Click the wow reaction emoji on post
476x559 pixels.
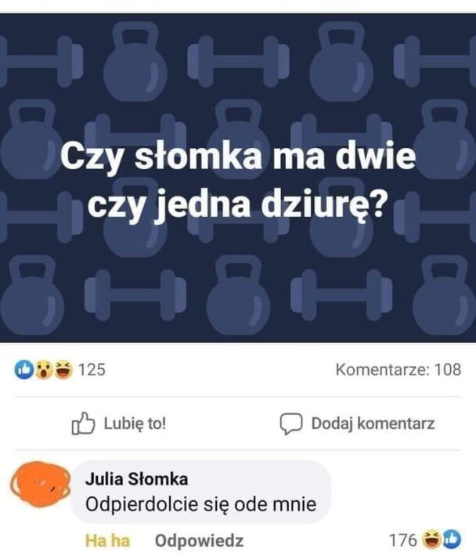pos(43,370)
